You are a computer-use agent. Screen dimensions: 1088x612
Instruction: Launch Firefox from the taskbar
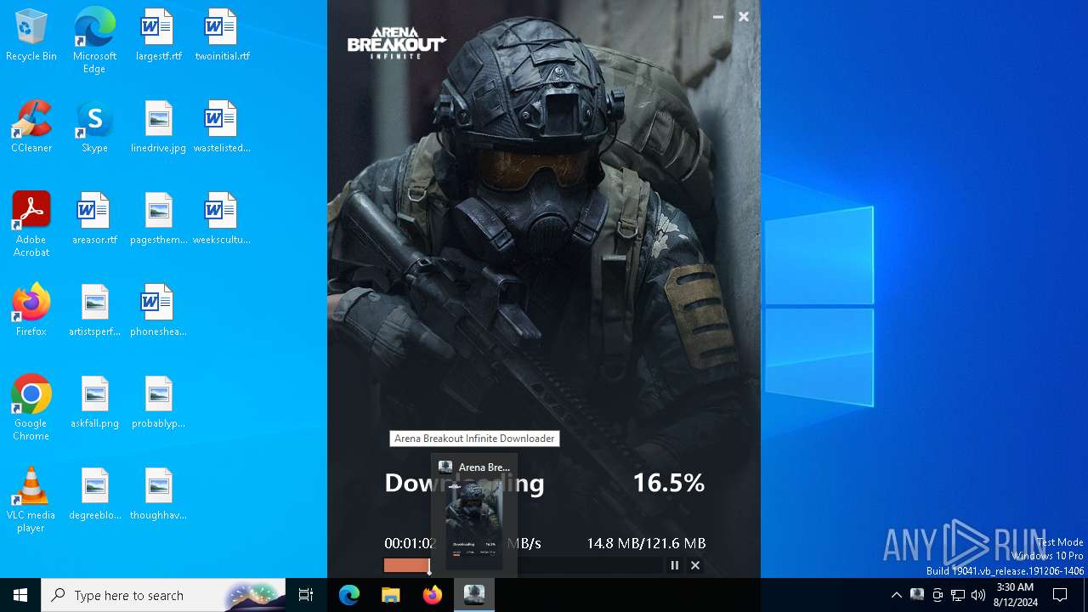[433, 595]
